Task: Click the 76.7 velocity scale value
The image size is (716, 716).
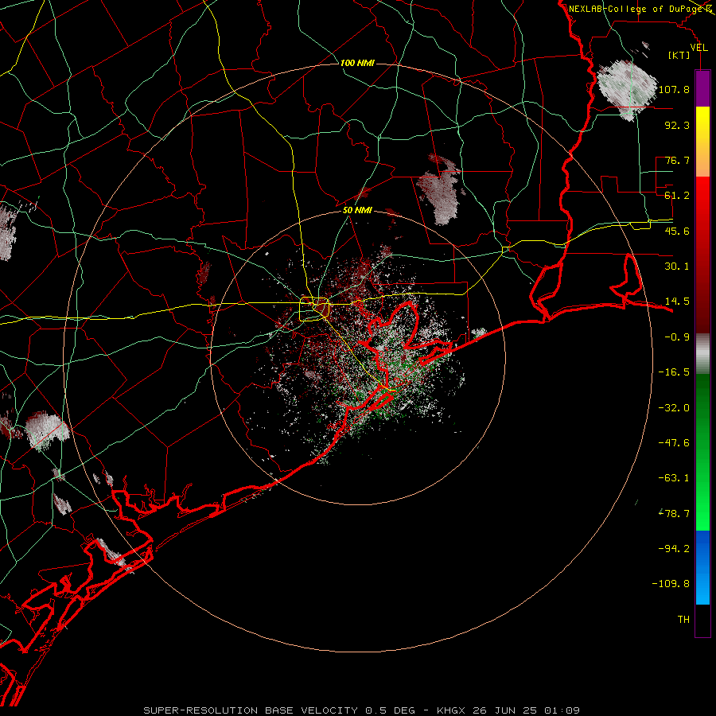Action: pos(677,160)
